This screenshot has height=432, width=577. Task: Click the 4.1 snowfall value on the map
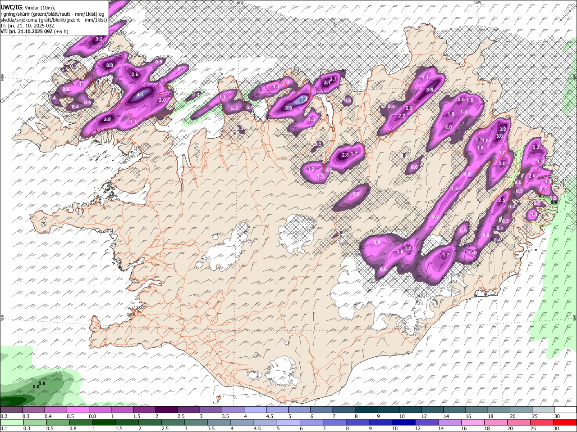(x=140, y=94)
